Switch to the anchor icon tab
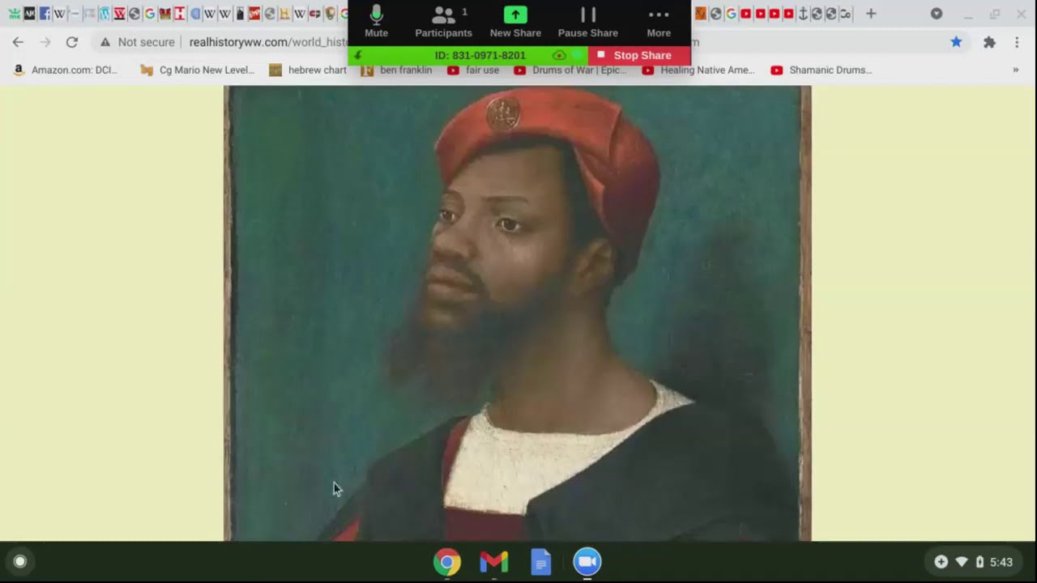Image resolution: width=1037 pixels, height=583 pixels. 803,14
